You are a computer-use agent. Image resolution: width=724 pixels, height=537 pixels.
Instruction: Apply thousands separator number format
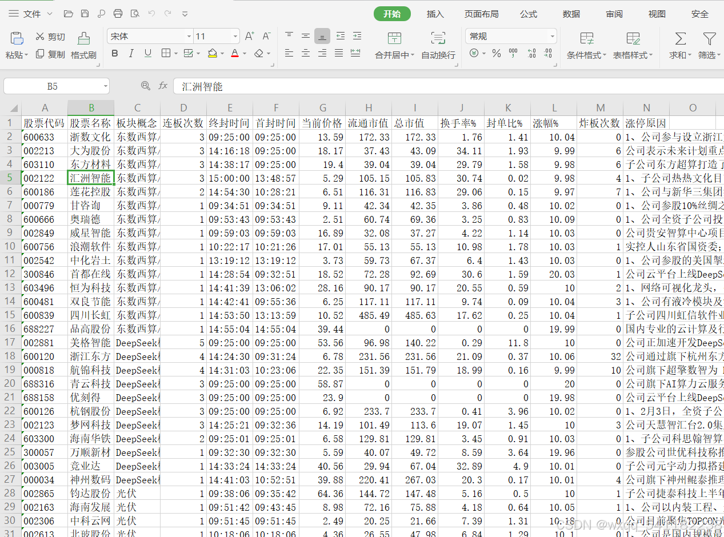pos(513,53)
